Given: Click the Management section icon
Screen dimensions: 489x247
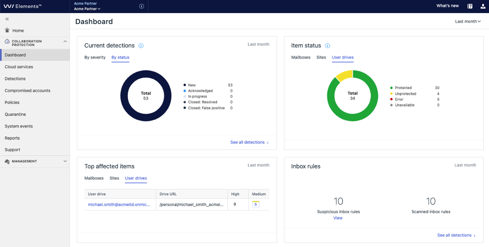Looking at the screenshot, I should point(7,161).
